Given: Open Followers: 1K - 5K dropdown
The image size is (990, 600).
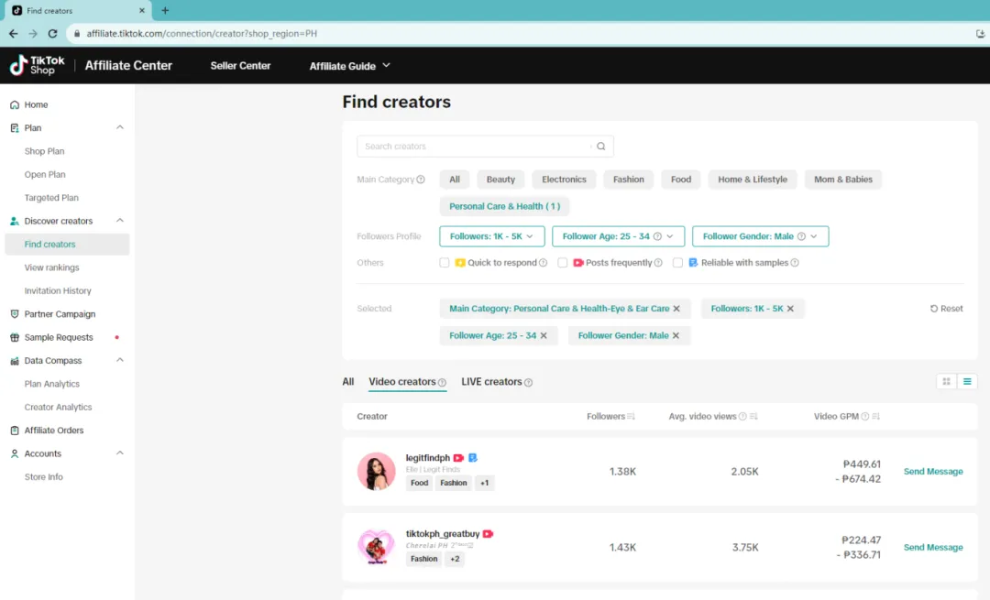Looking at the screenshot, I should pyautogui.click(x=492, y=236).
